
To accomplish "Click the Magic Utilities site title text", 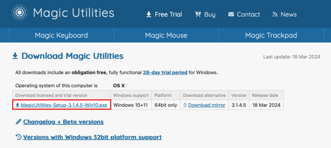I will (74, 13).
